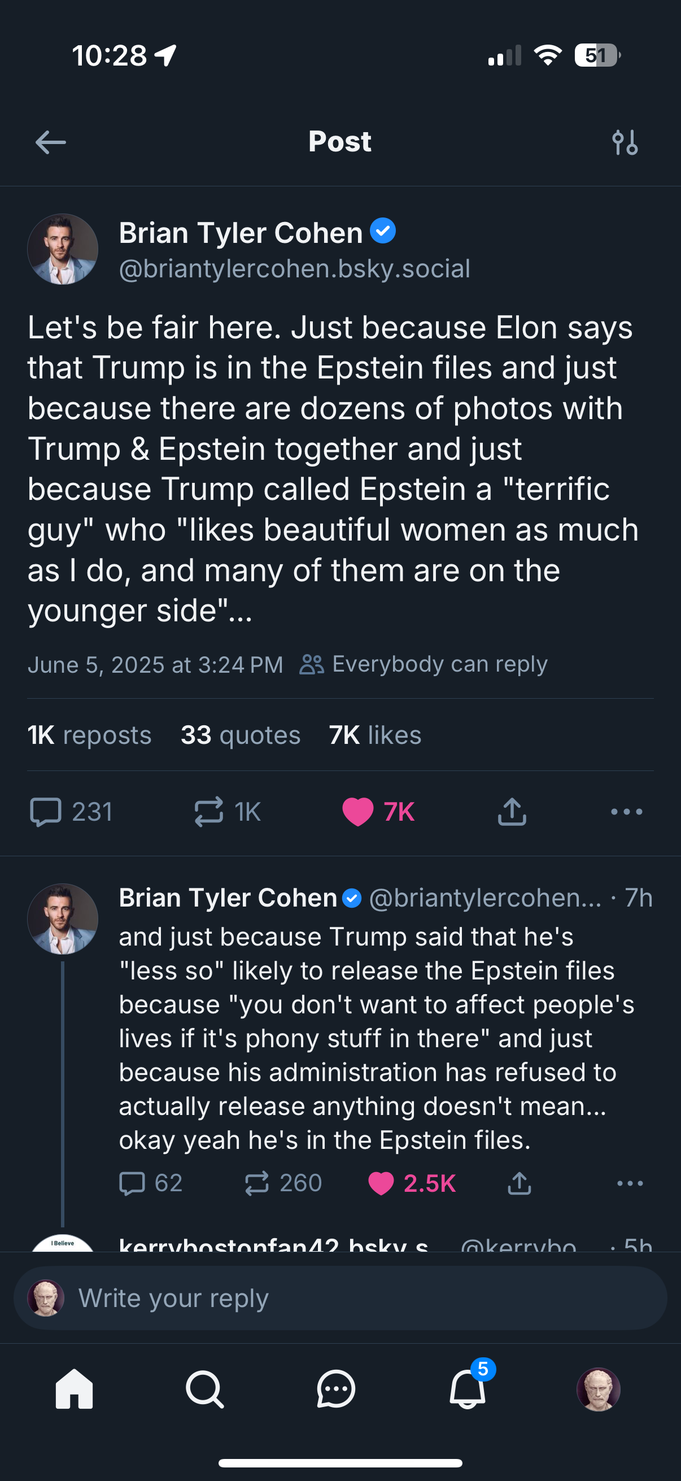Image resolution: width=681 pixels, height=1481 pixels.
Task: Reply to the main post via comment icon
Action: point(46,812)
